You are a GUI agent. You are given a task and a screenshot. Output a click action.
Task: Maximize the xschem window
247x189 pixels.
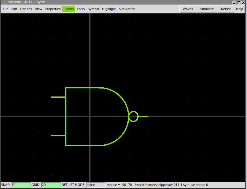click(239, 2)
